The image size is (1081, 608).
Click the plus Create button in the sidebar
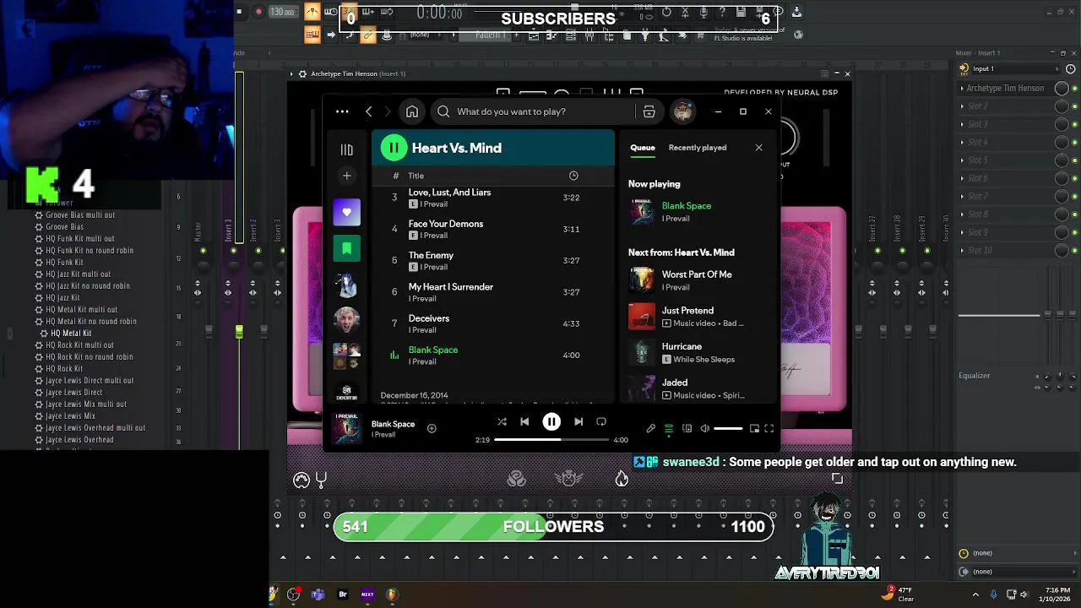(346, 176)
